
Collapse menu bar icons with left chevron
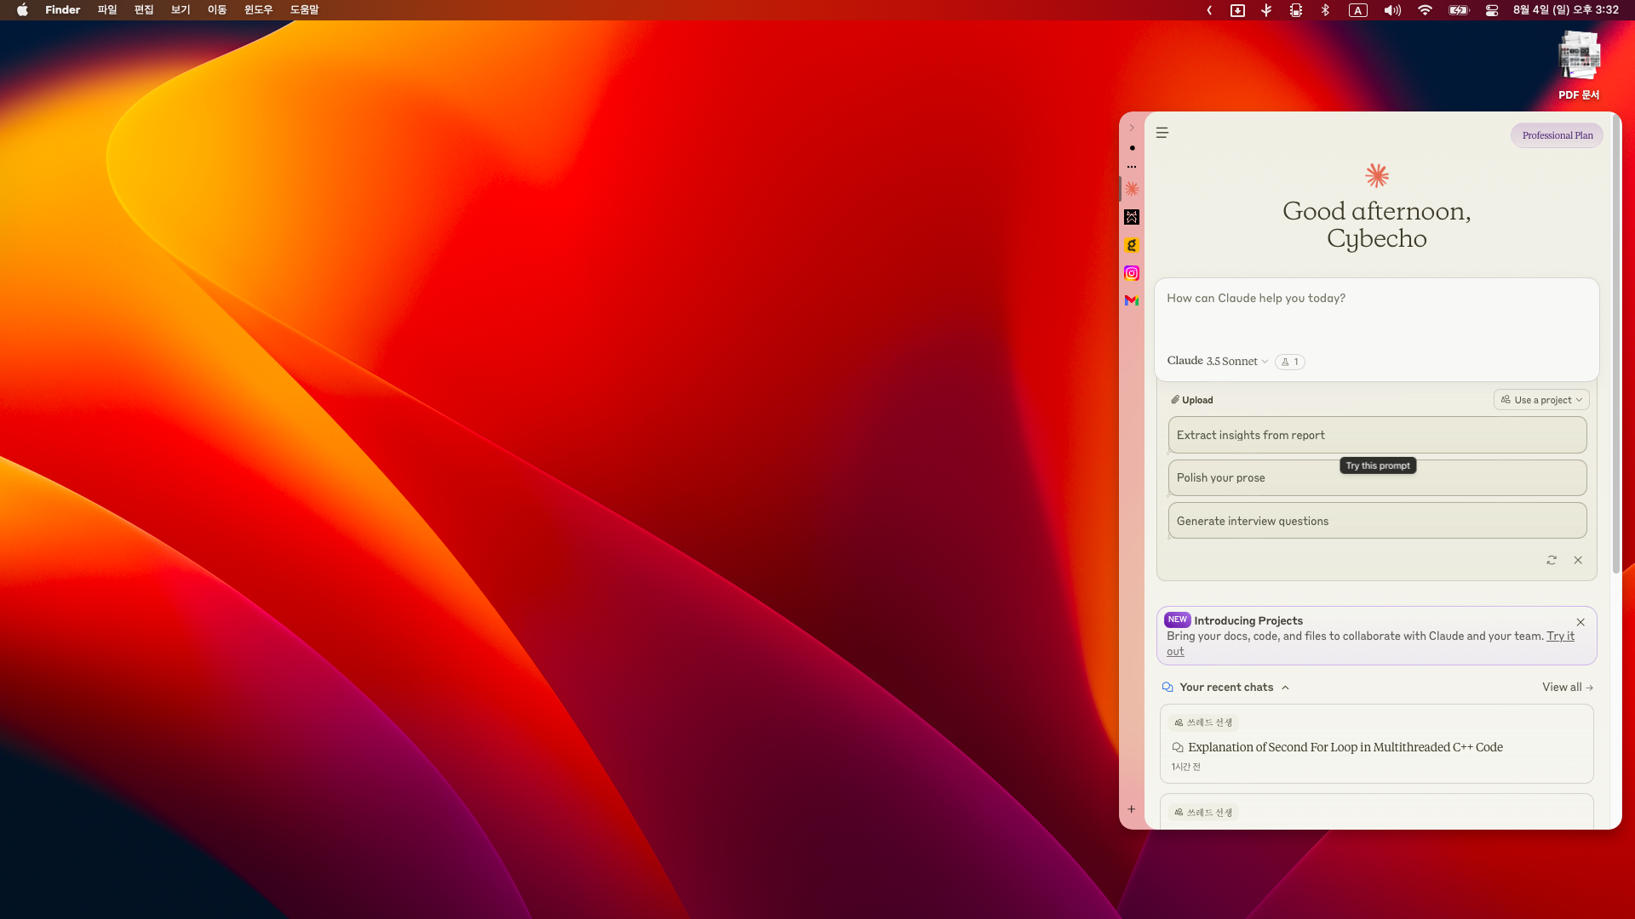tap(1209, 10)
